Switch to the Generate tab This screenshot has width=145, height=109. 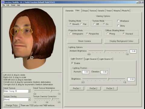[x=69, y=11]
